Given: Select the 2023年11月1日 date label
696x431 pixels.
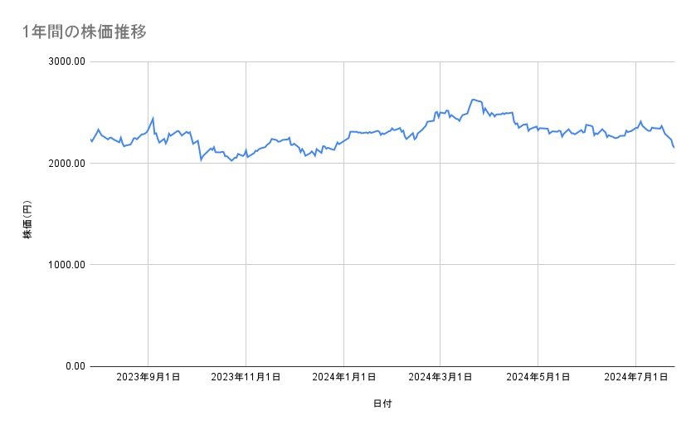Looking at the screenshot, I should 246,378.
